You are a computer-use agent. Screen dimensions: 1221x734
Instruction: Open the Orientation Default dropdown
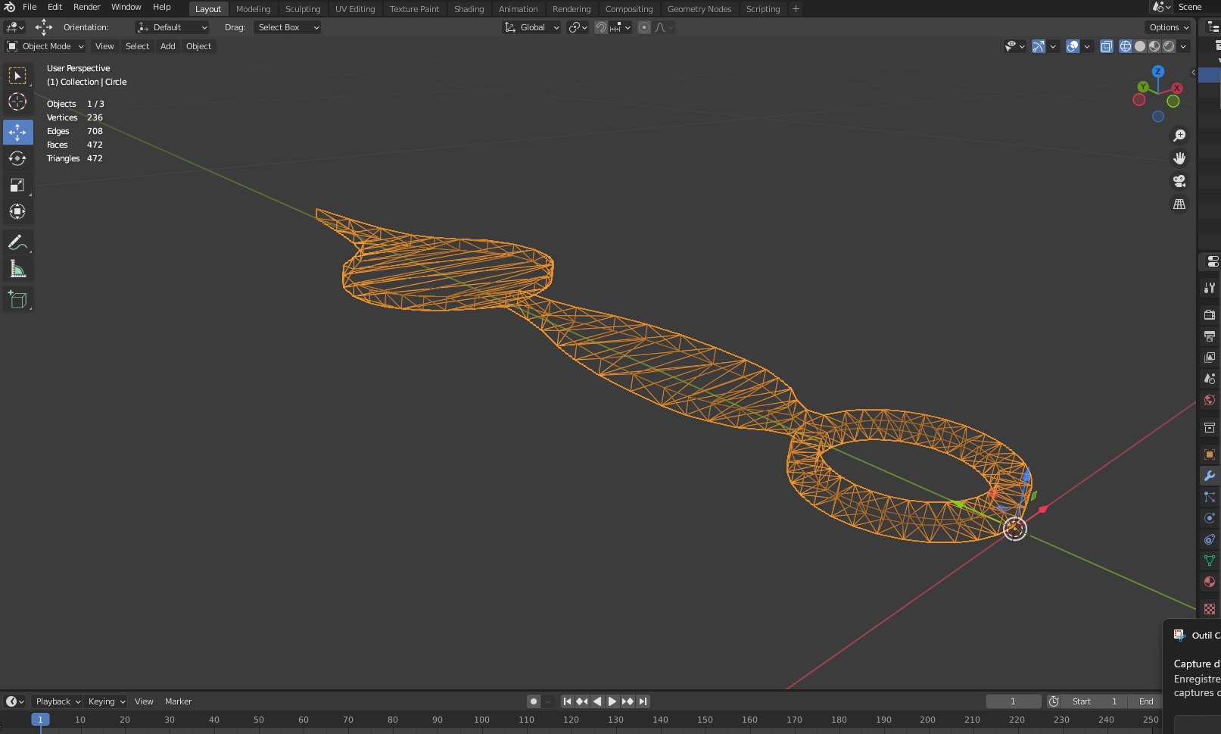(173, 27)
